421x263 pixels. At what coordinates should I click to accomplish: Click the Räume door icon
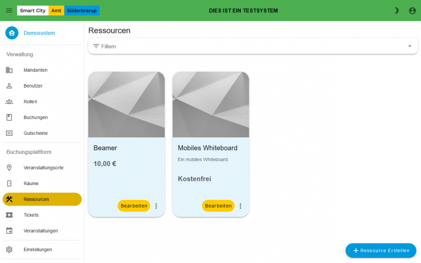pos(9,184)
